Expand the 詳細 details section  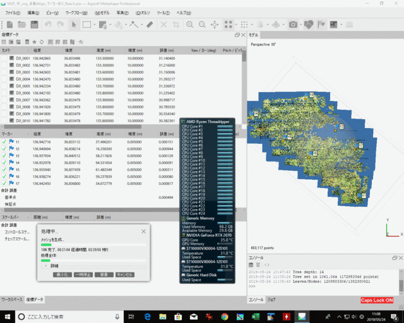46,265
